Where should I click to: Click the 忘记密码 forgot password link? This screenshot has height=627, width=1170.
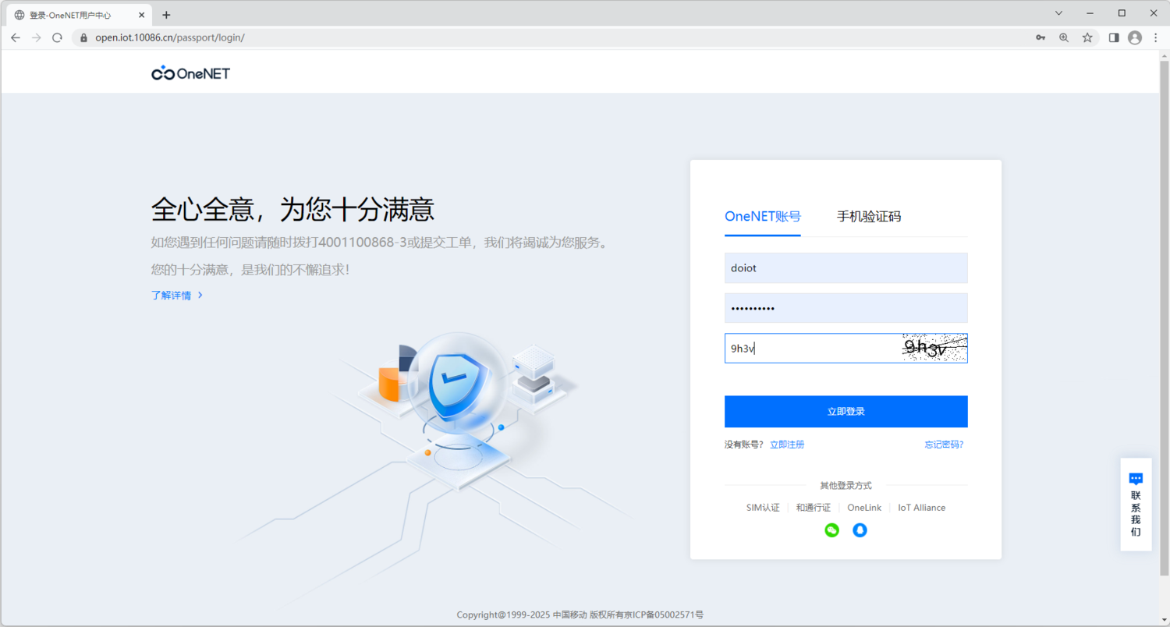point(944,444)
